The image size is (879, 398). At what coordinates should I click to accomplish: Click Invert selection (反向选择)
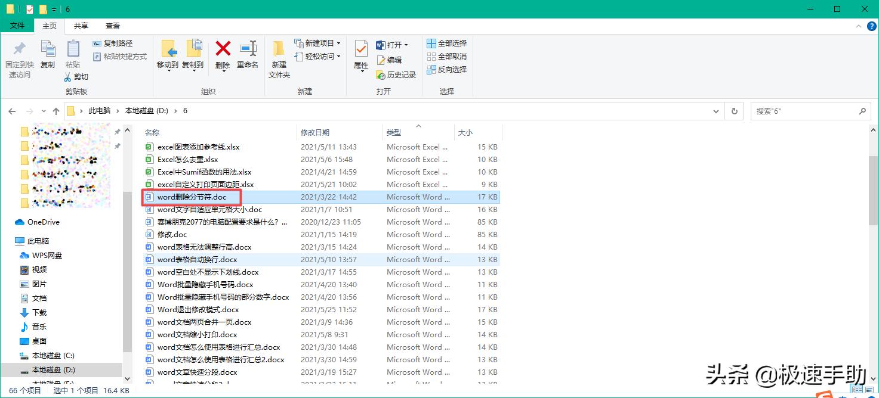pyautogui.click(x=447, y=70)
